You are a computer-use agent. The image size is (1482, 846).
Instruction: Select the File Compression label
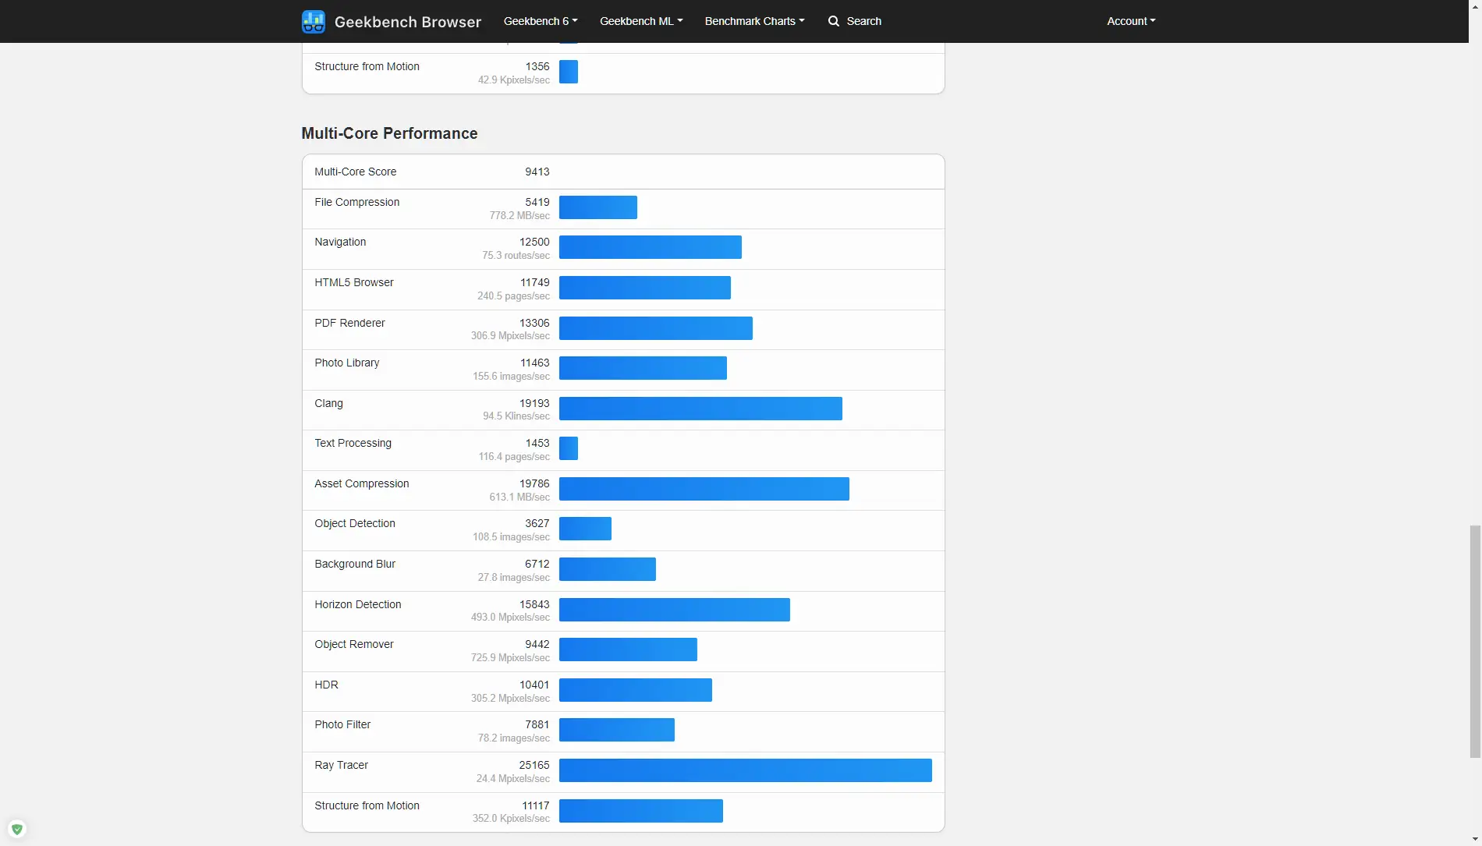point(357,202)
